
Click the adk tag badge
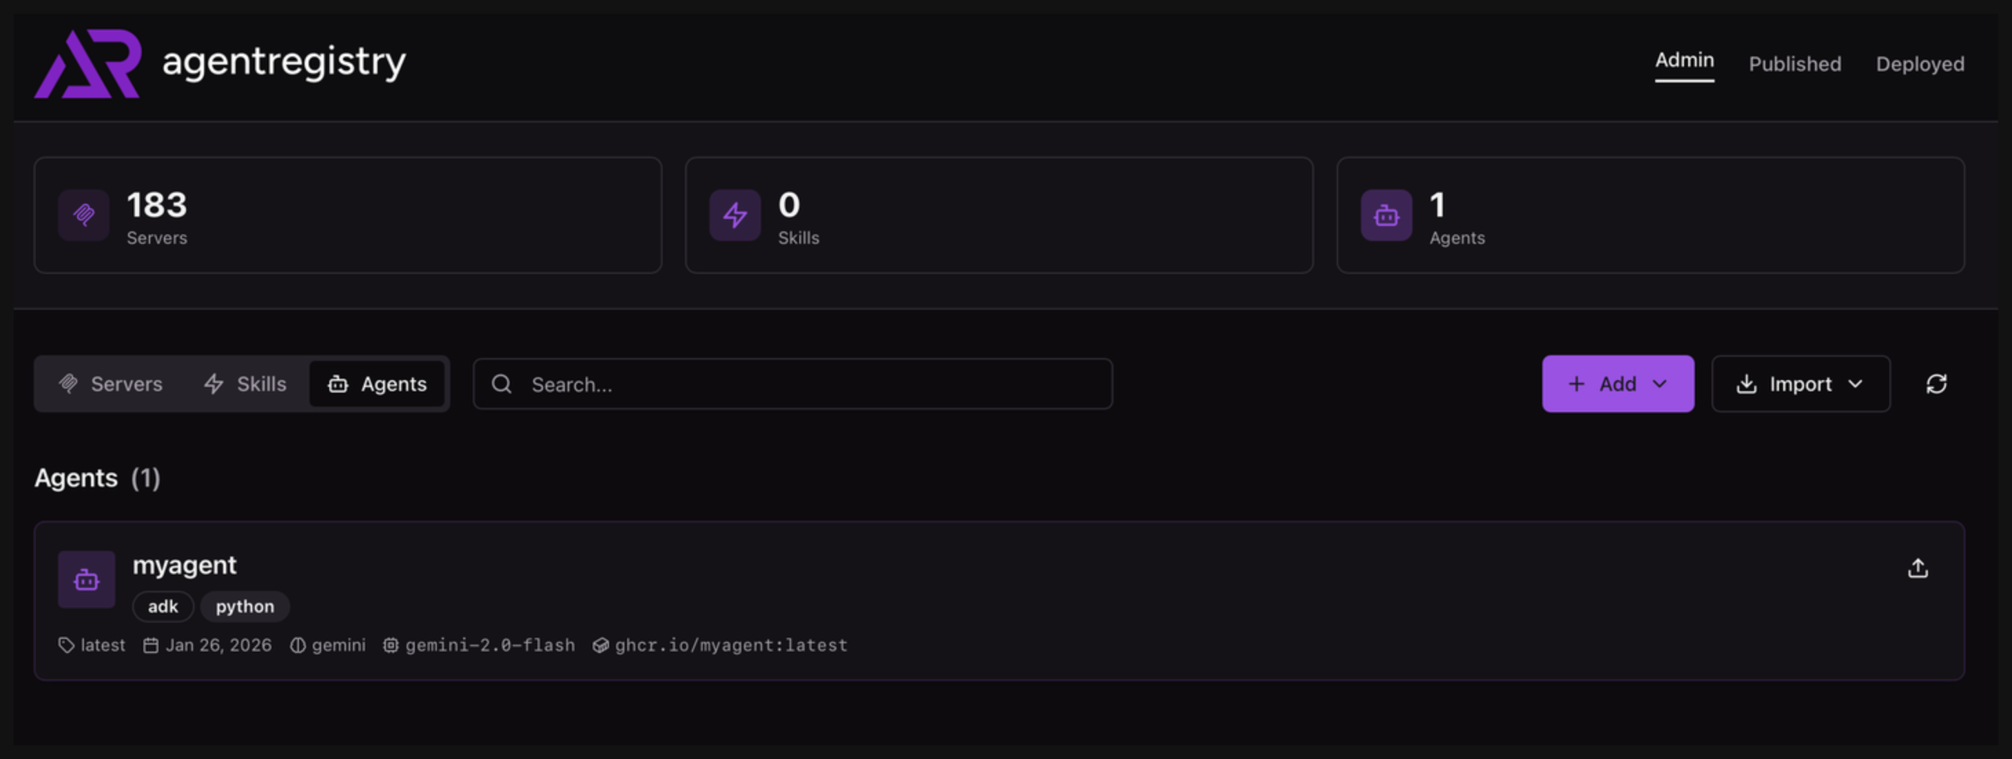[x=163, y=607]
